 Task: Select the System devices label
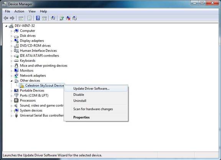(31, 111)
